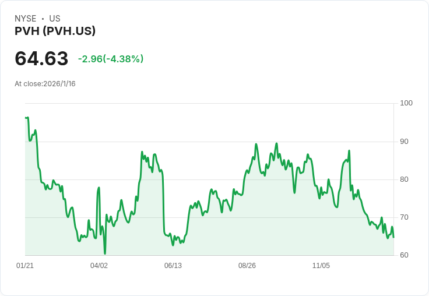This screenshot has width=429, height=296.
Task: Select the 60 label on the price axis
Action: pos(405,255)
